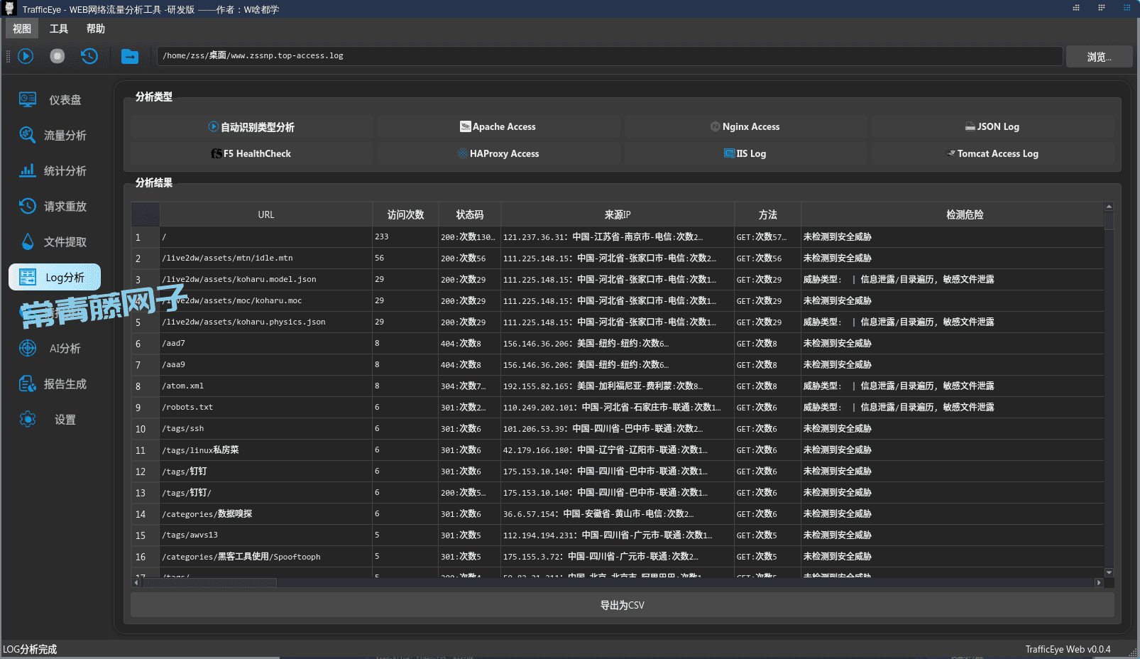Click the 浏览 browse button
Viewport: 1140px width, 659px height.
pos(1099,57)
